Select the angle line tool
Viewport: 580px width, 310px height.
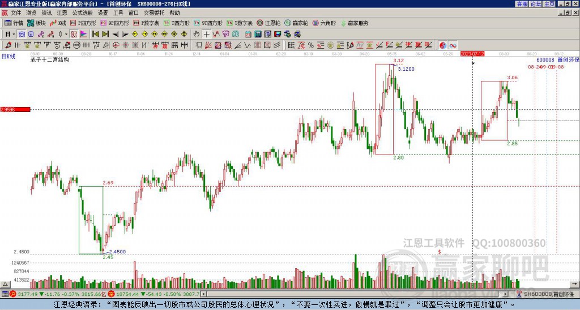237,45
